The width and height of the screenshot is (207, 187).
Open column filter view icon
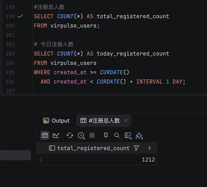pyautogui.click(x=128, y=136)
